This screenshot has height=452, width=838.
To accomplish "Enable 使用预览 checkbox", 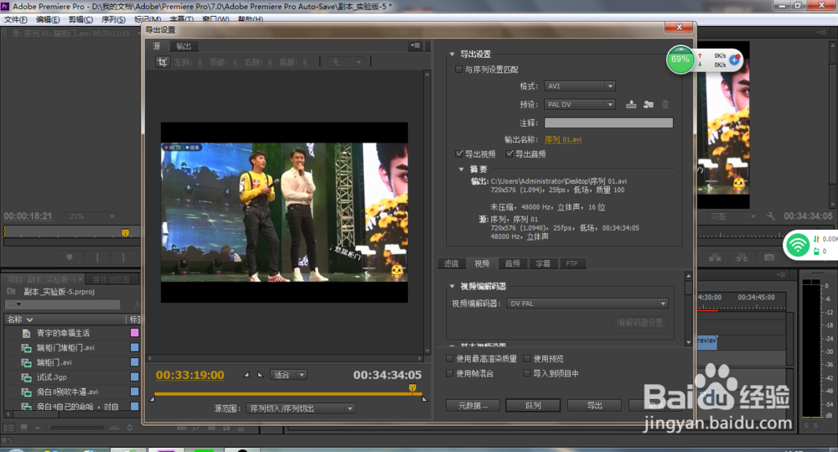I will click(x=526, y=358).
